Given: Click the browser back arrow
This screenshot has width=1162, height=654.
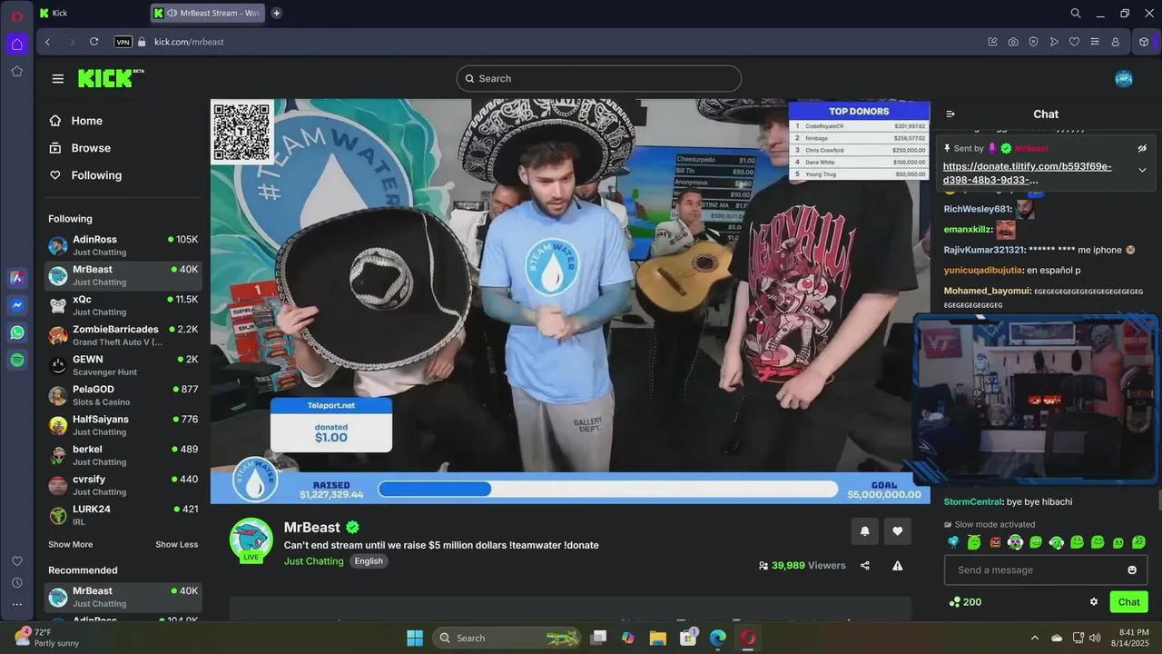Looking at the screenshot, I should [47, 42].
